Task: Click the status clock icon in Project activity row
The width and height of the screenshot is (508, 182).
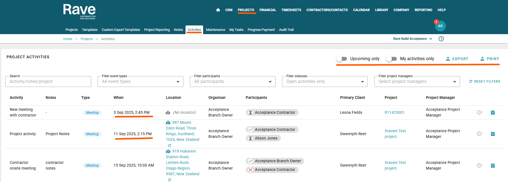Action: pyautogui.click(x=480, y=134)
